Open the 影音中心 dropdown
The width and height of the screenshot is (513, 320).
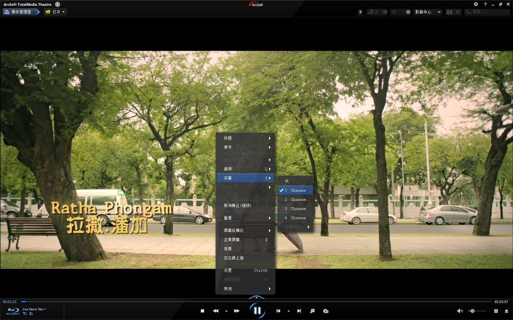(428, 12)
